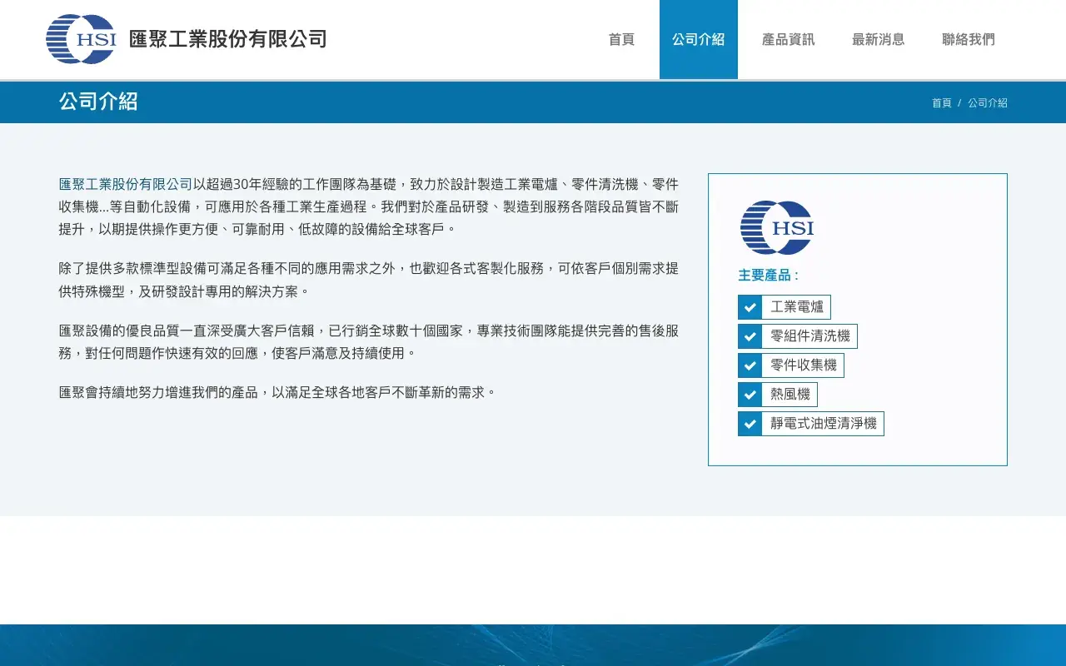Open the 零件收集機 product link
1066x666 pixels.
click(x=803, y=365)
